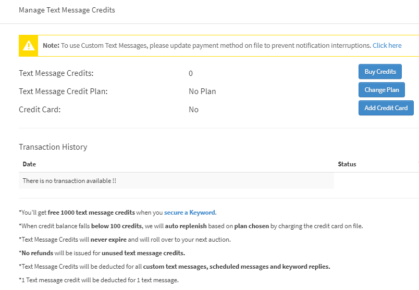The height and width of the screenshot is (290, 419).
Task: Open the 'Click here' payment update link
Action: 387,46
